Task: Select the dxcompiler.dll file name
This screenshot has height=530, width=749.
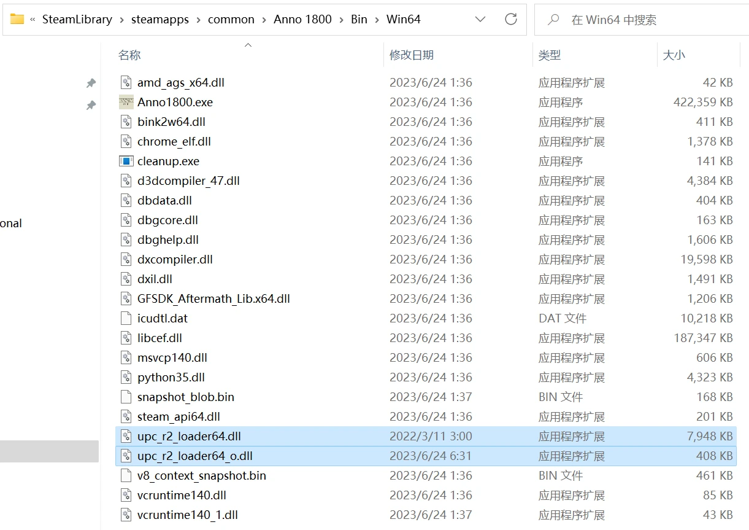Action: pyautogui.click(x=175, y=260)
